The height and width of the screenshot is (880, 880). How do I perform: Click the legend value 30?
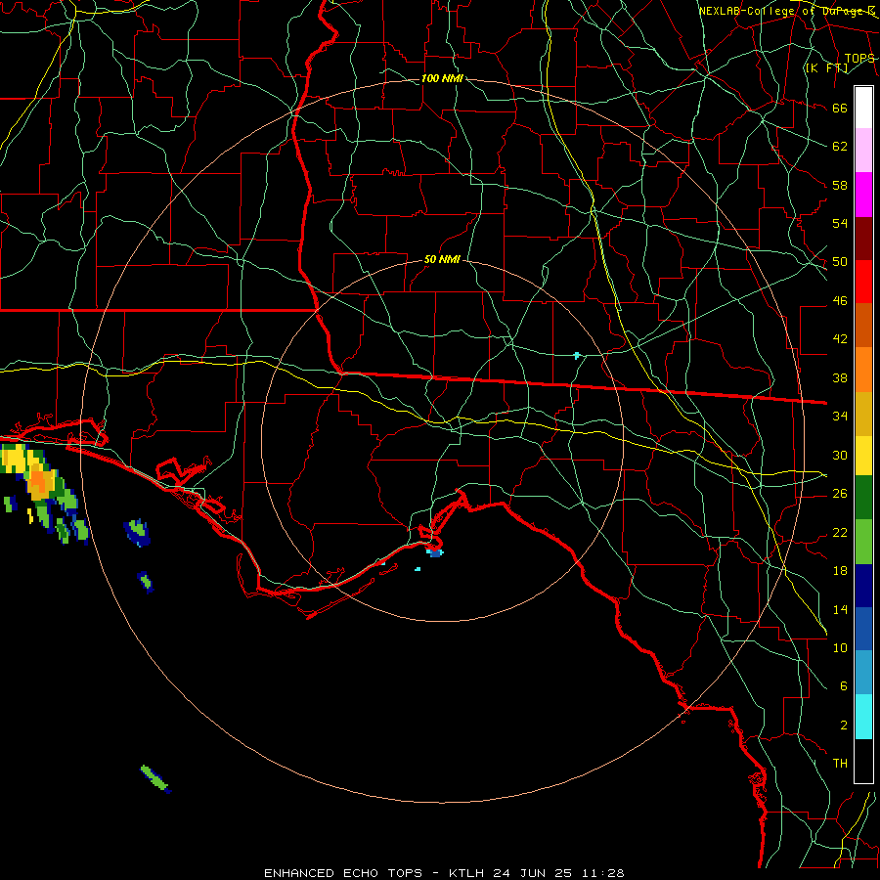(840, 455)
